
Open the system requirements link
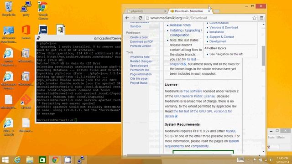click(202, 143)
